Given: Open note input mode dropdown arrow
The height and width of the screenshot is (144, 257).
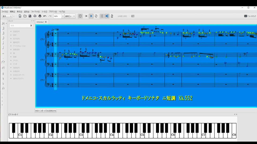Looking at the screenshot, I should (x=6, y=23).
